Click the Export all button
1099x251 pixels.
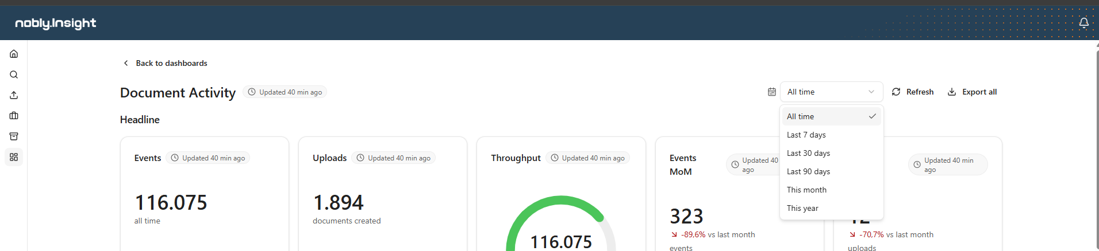coord(972,92)
